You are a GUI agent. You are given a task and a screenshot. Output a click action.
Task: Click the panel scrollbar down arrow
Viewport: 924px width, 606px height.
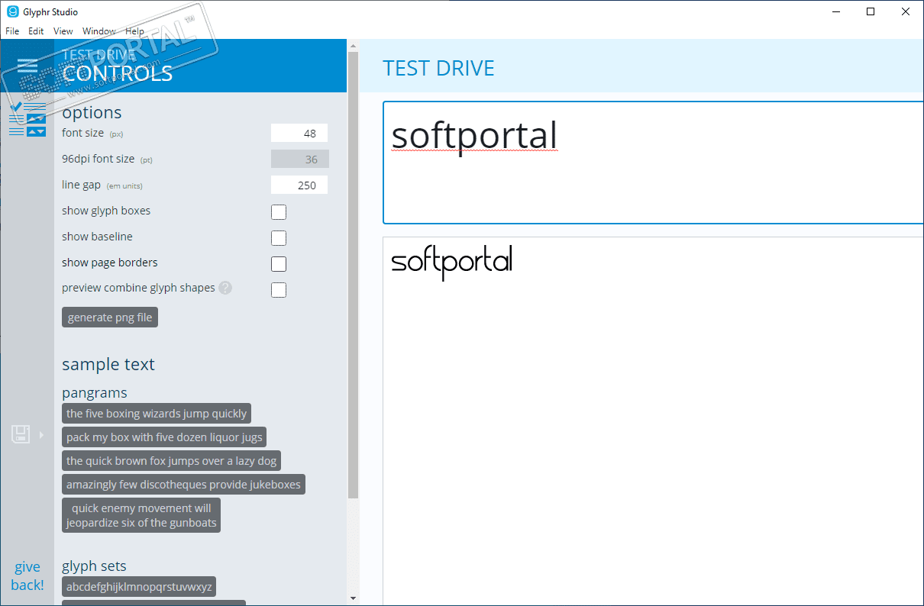point(352,598)
